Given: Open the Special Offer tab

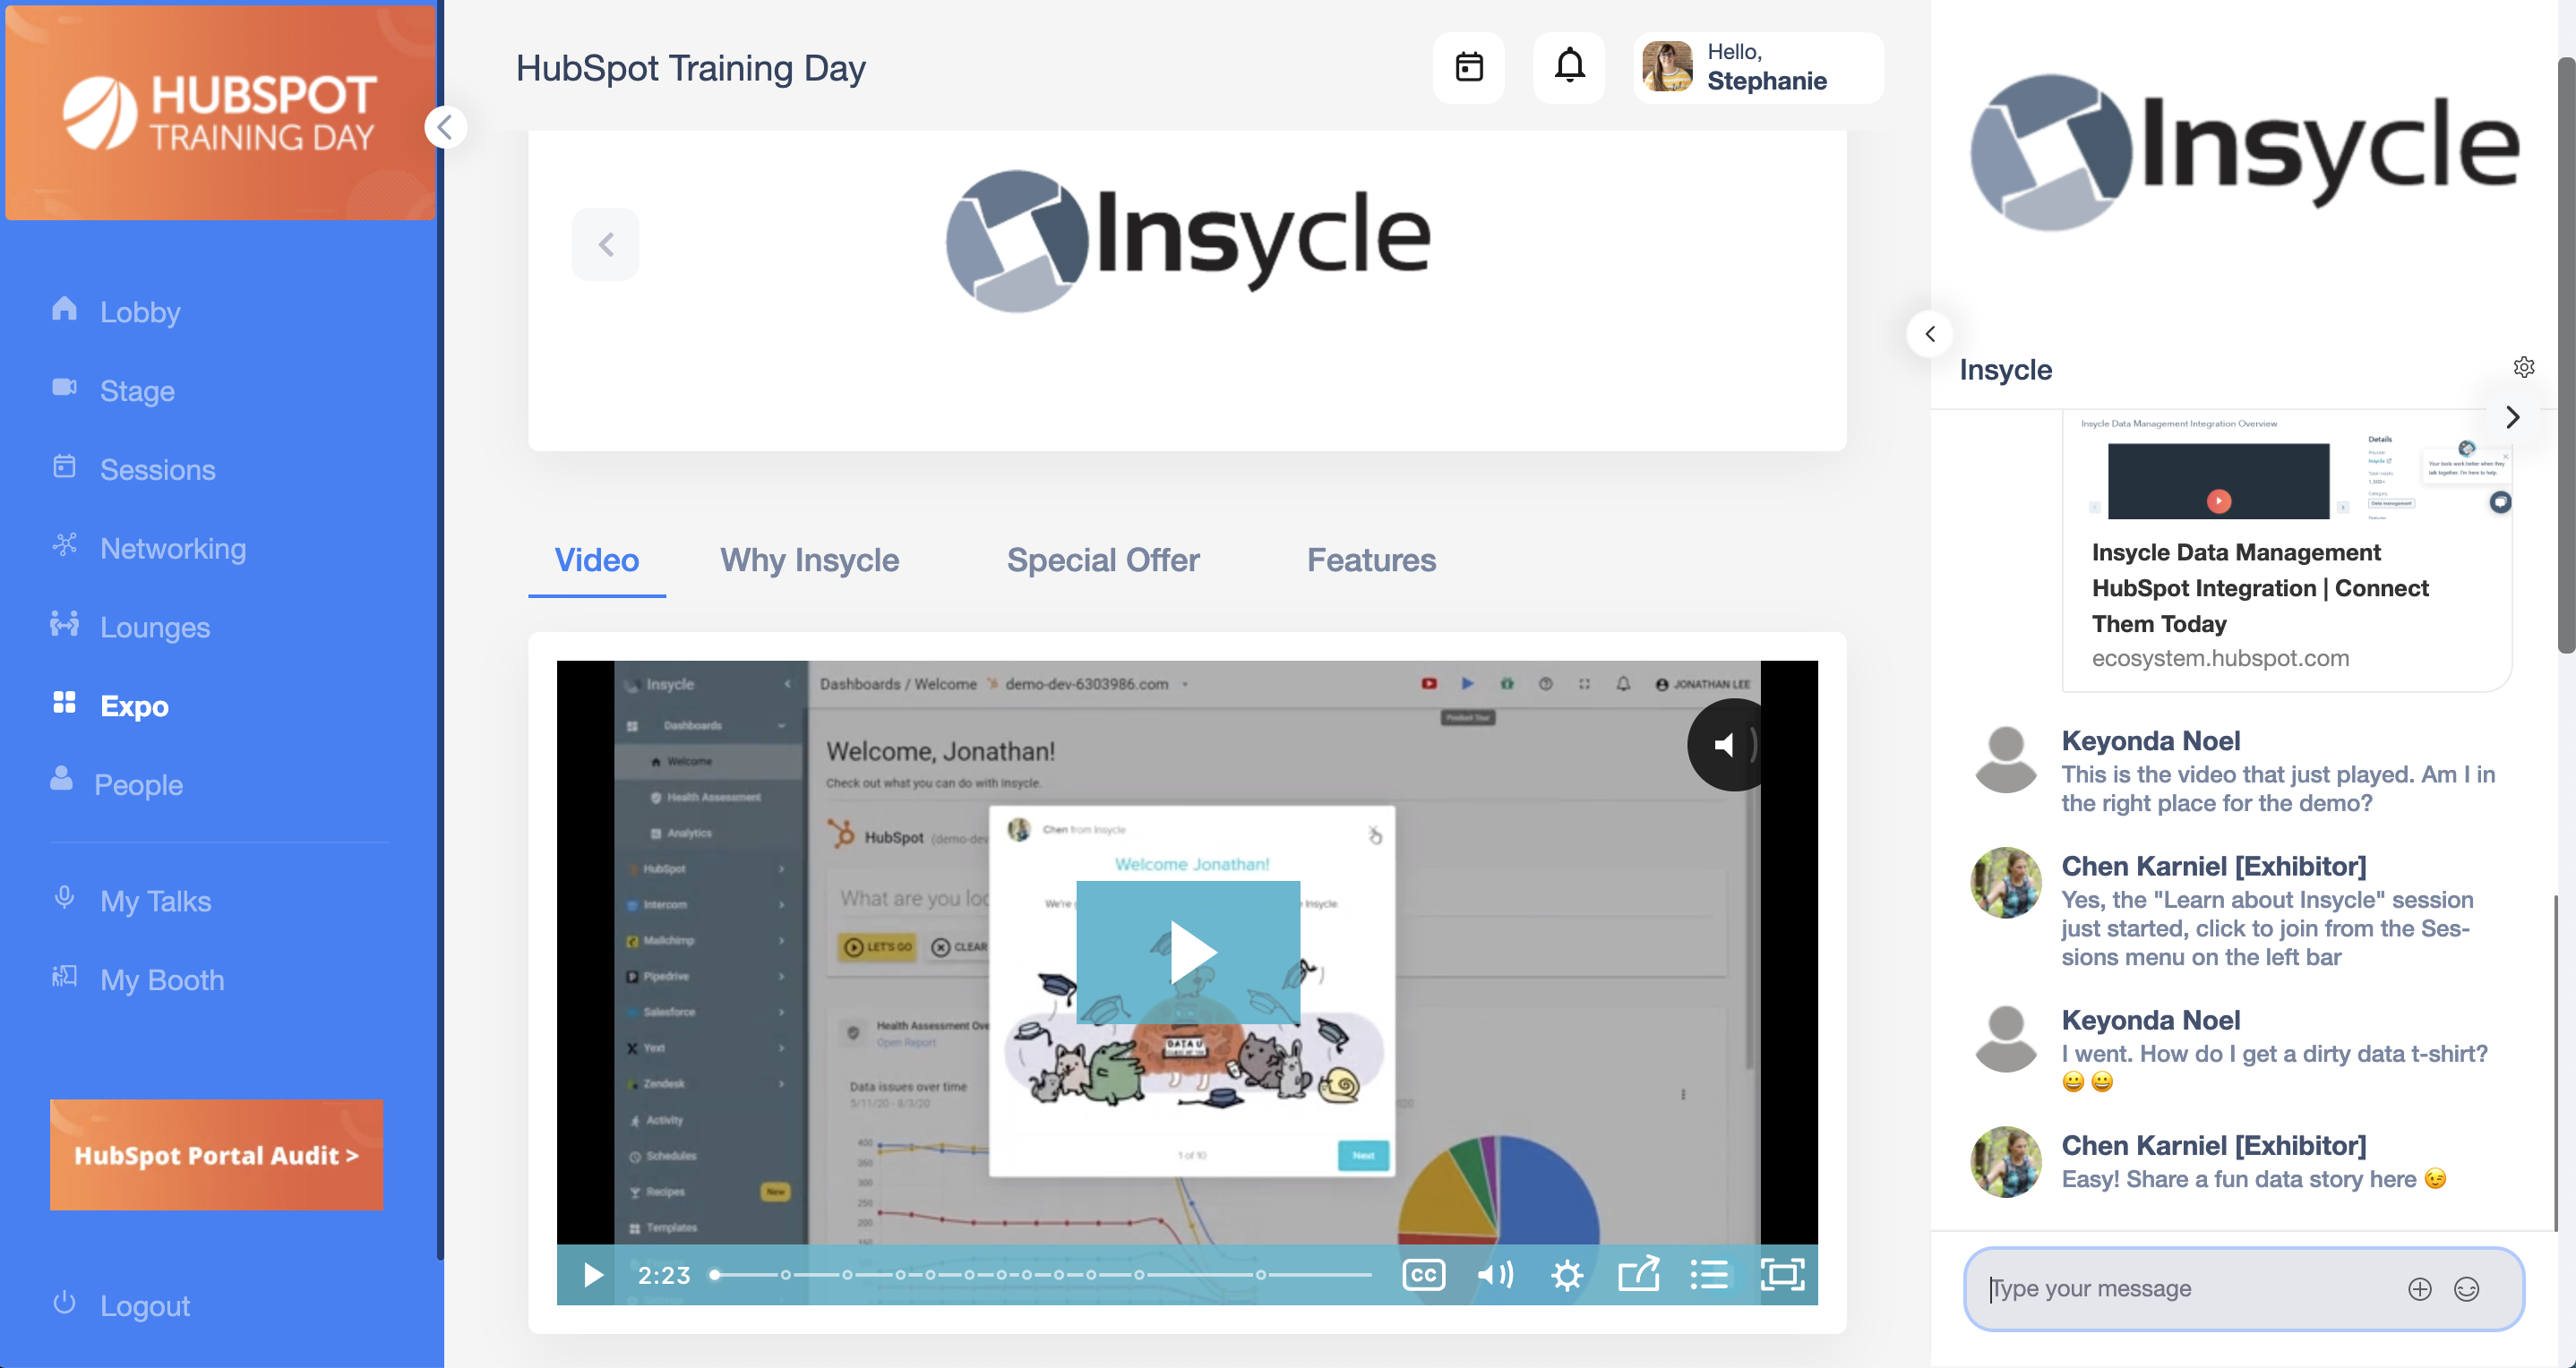Looking at the screenshot, I should 1103,560.
